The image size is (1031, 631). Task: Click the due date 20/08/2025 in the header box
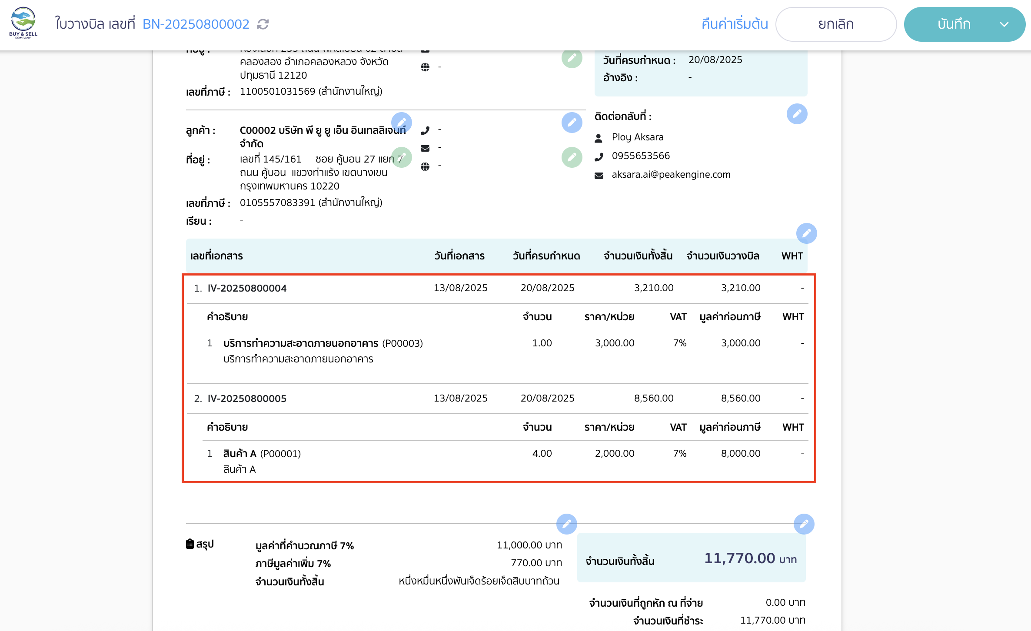point(715,60)
